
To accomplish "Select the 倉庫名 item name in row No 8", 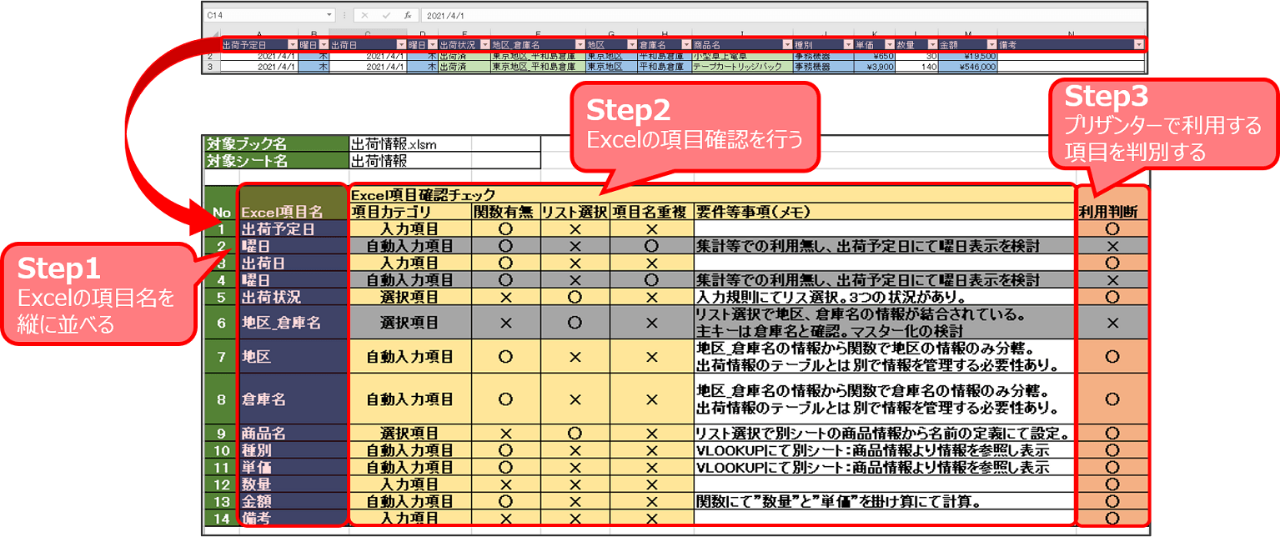I will 293,399.
